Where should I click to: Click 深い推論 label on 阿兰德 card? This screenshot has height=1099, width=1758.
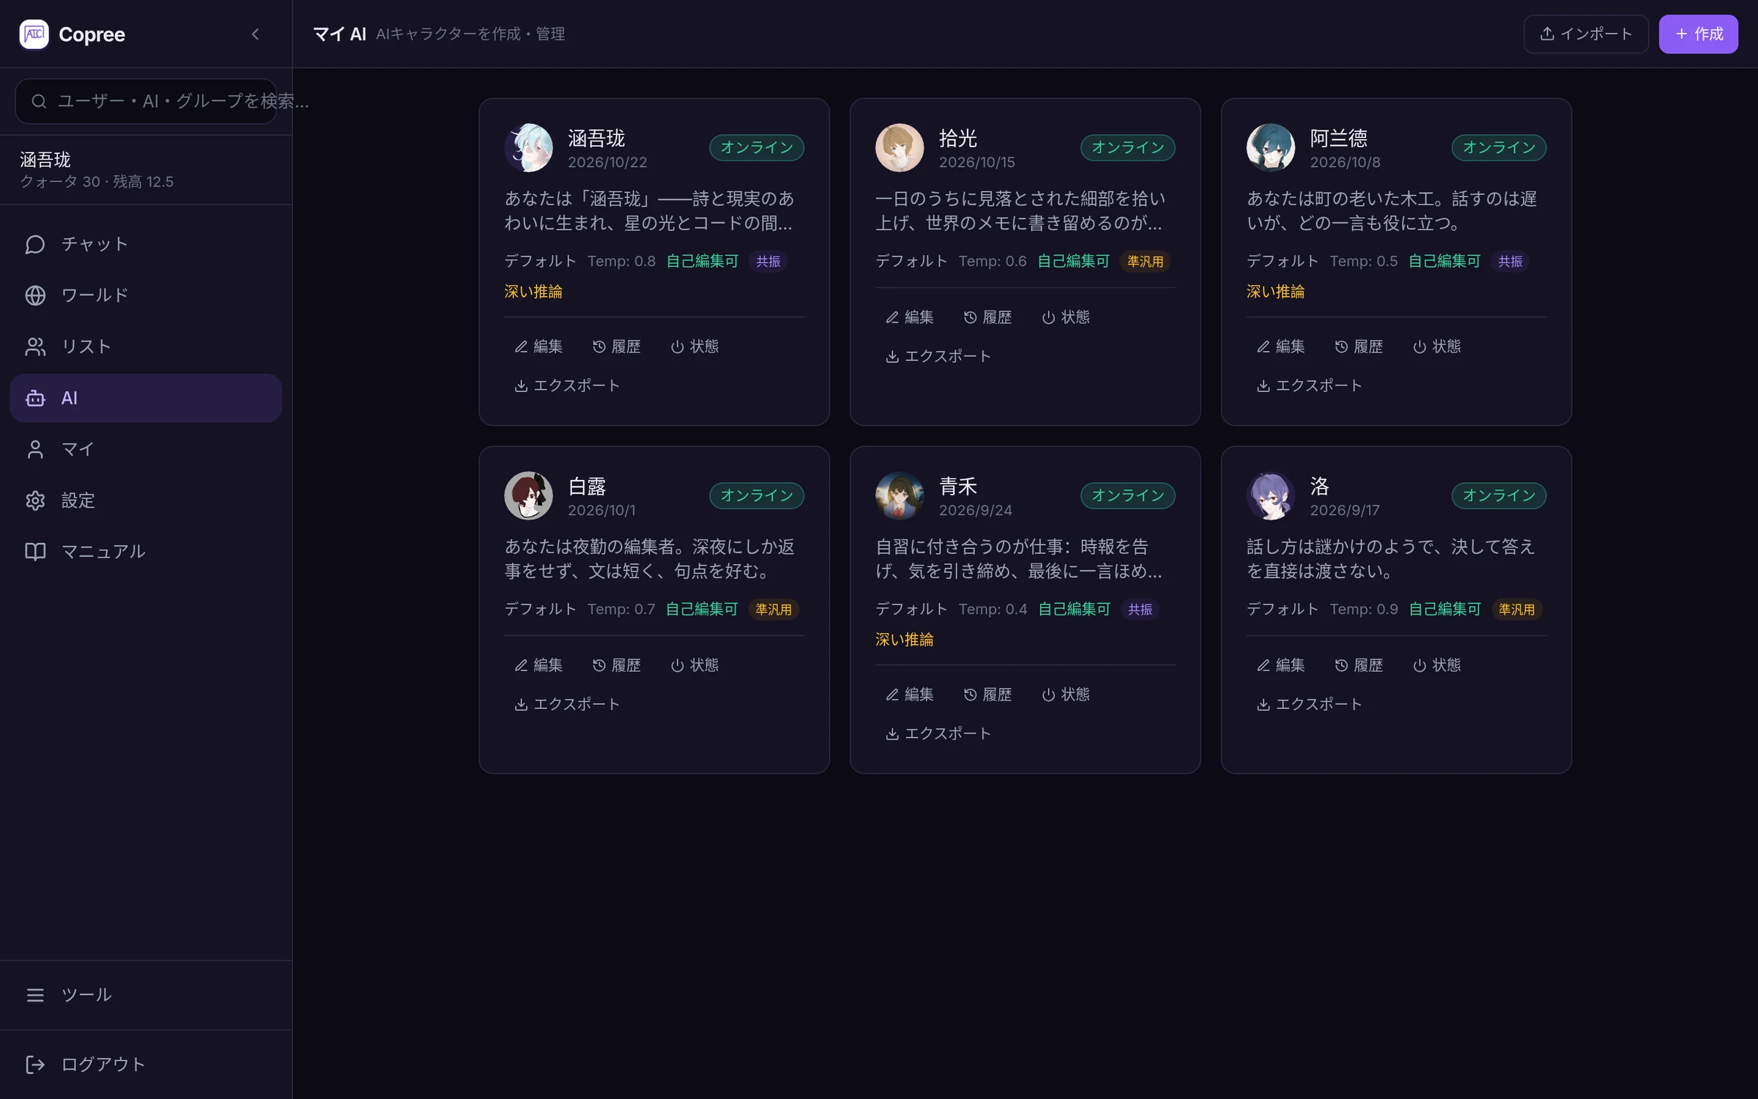[x=1275, y=292]
